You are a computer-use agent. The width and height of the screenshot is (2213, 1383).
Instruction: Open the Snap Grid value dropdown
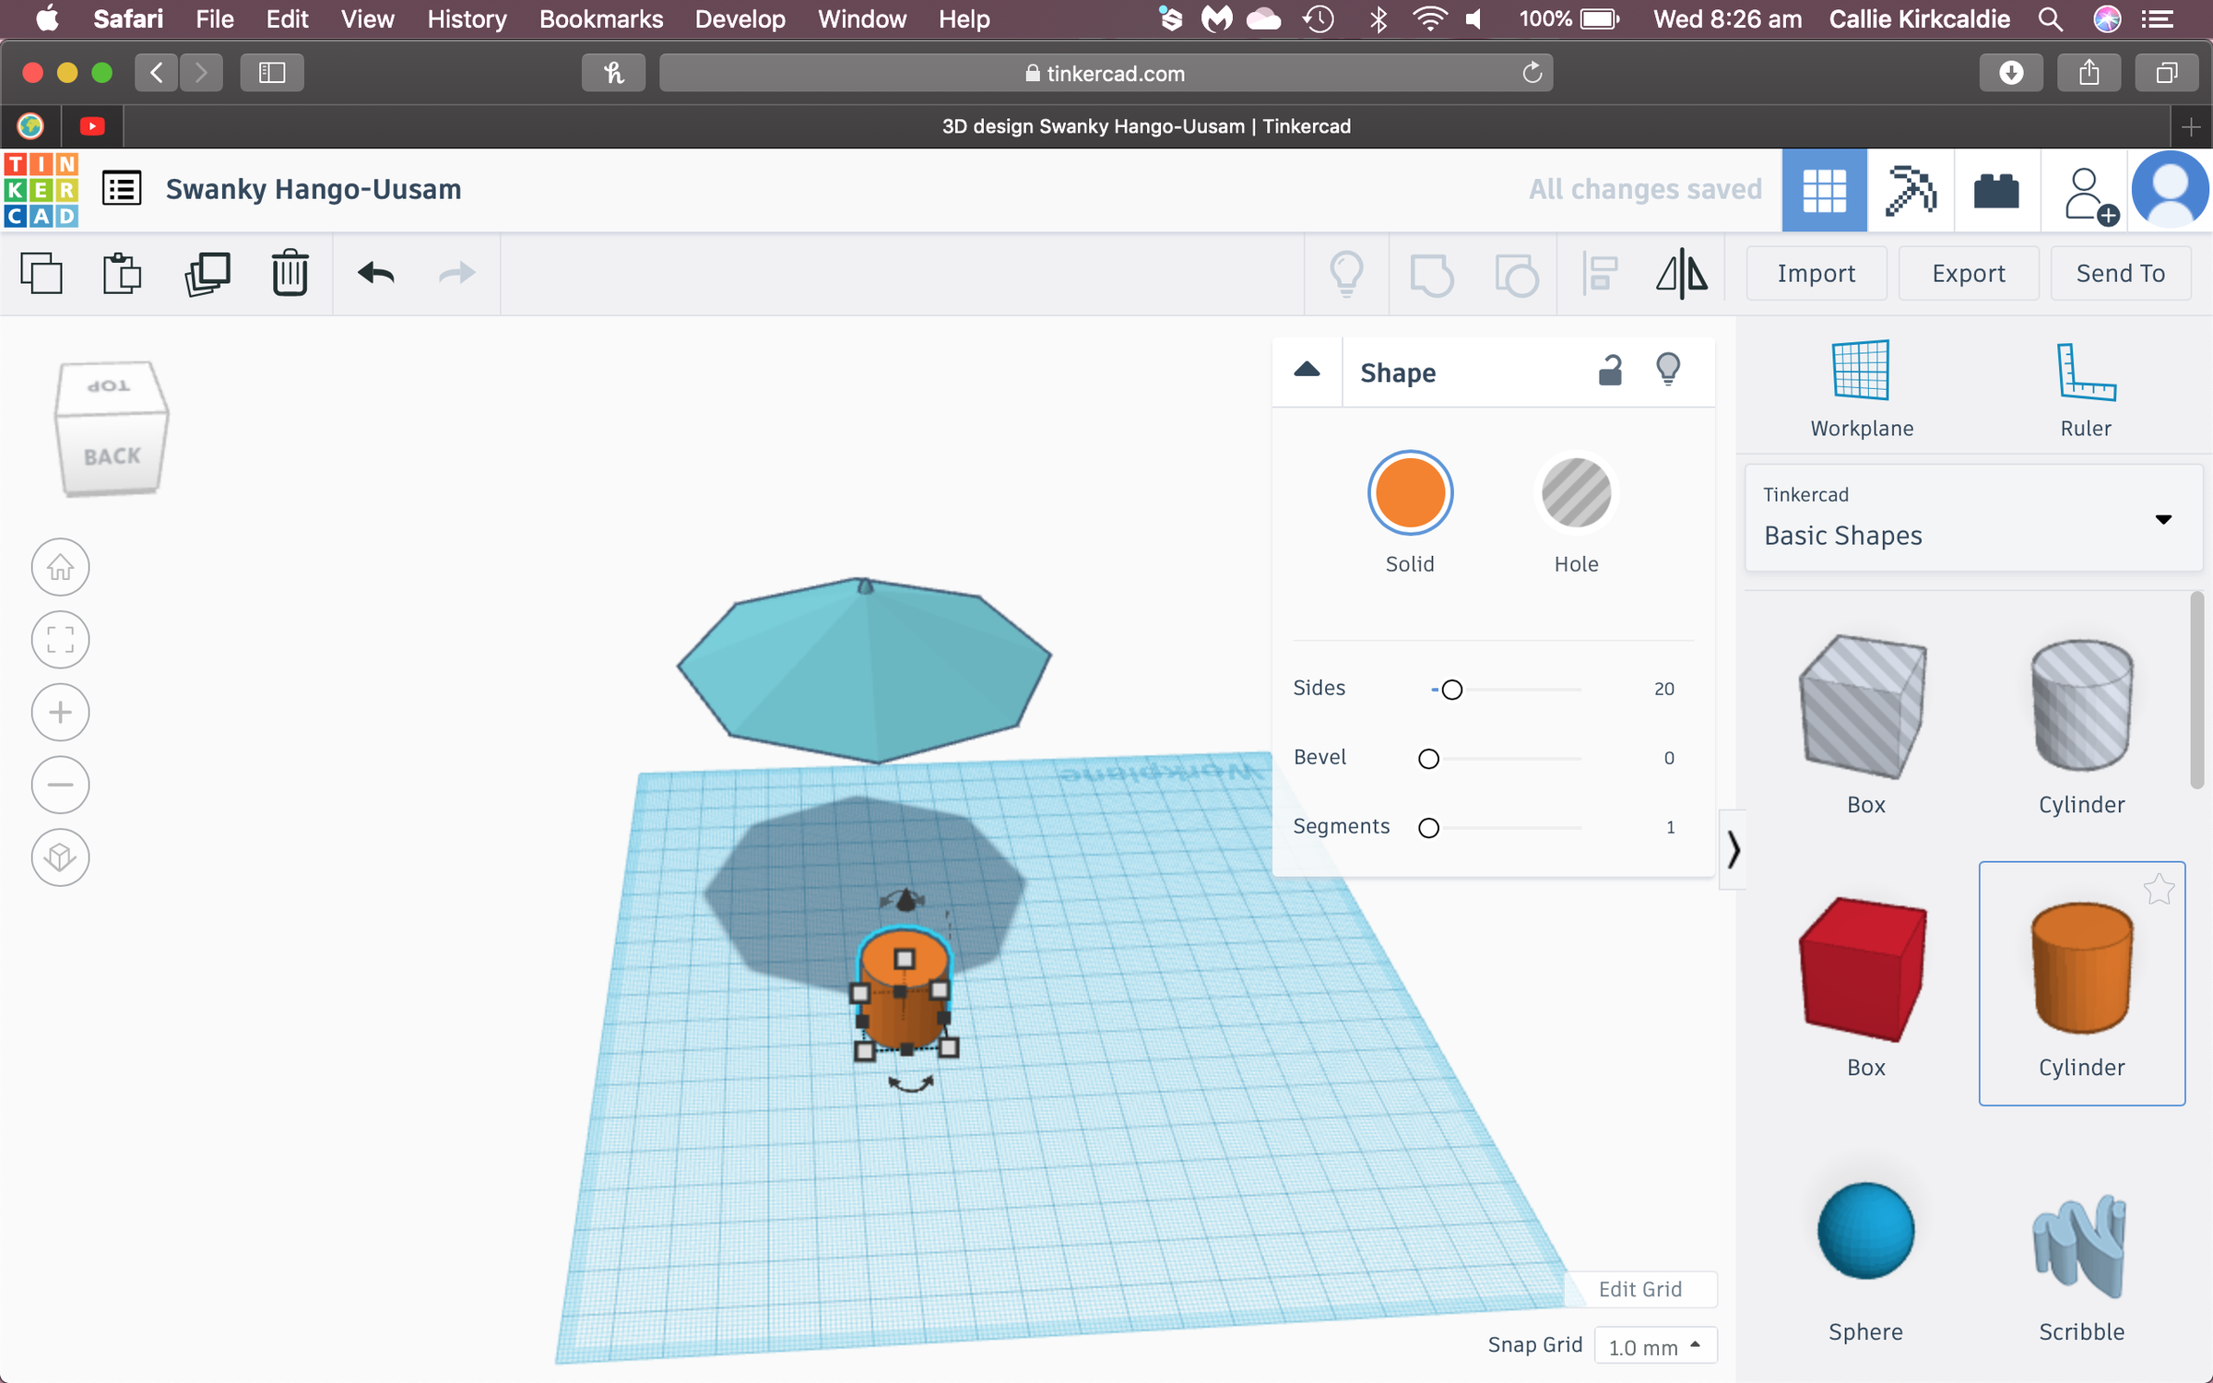point(1655,1345)
